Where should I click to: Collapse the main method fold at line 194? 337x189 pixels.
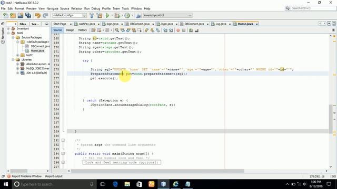(x=63, y=153)
